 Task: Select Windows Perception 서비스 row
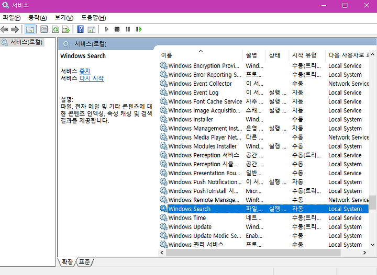coord(264,155)
